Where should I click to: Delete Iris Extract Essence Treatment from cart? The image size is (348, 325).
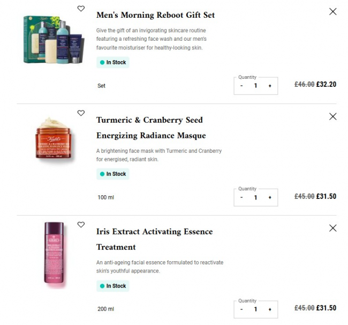tap(332, 228)
